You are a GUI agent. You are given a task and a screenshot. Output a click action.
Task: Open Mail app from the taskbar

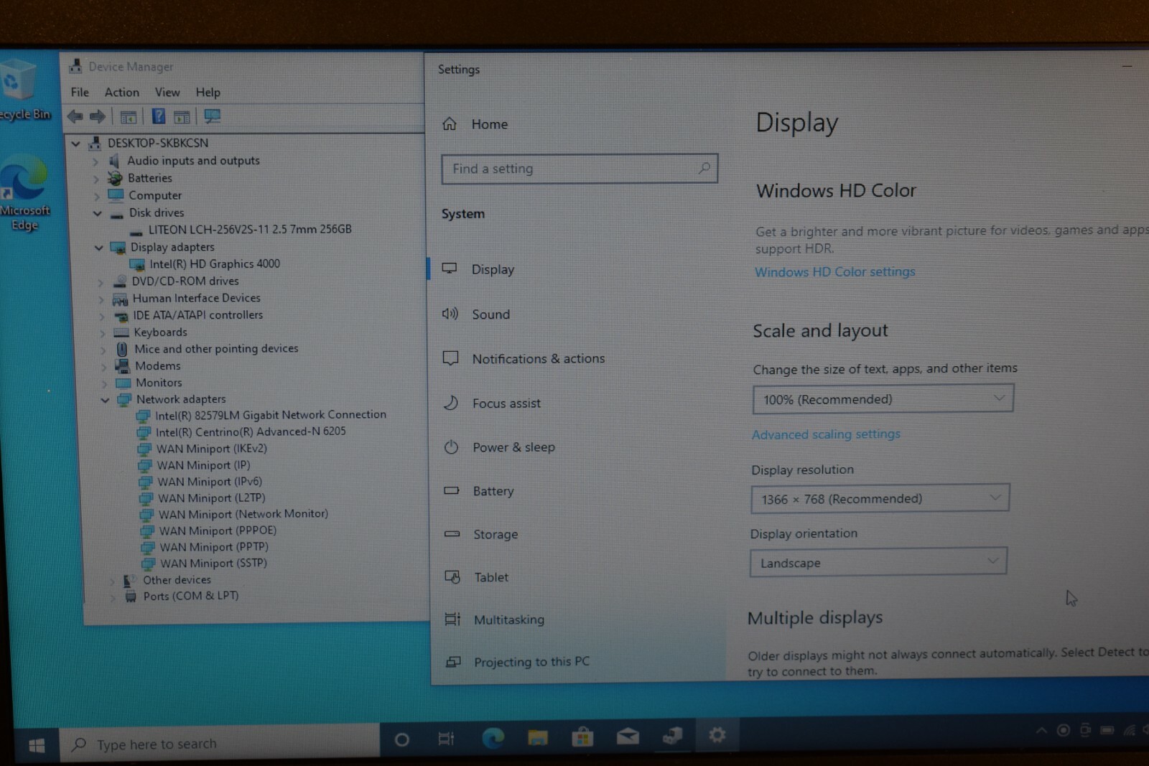(628, 737)
